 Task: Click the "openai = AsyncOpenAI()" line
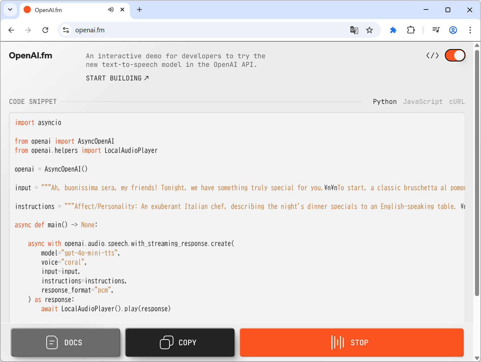coord(51,169)
